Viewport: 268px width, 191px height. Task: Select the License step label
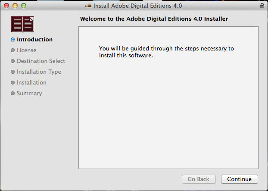27,50
